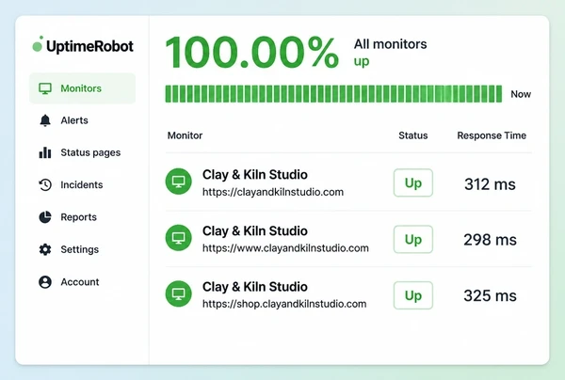This screenshot has height=380, width=565.
Task: Click the Incidents history clock icon
Action: pos(45,184)
